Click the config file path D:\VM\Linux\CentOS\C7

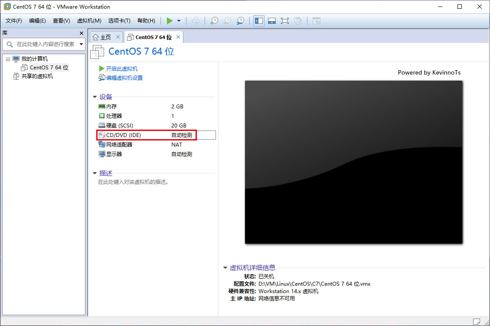coord(314,284)
